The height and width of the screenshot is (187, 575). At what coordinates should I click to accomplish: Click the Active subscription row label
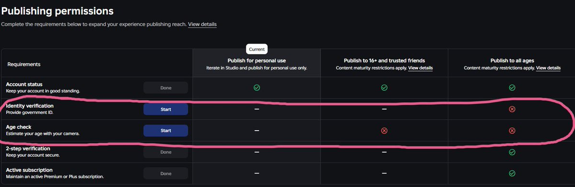[x=29, y=170]
